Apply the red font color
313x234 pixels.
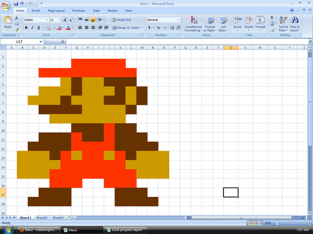point(68,28)
